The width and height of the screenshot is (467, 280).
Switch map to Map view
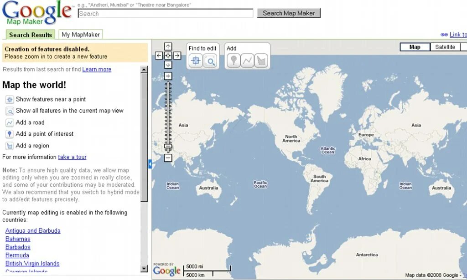point(415,47)
